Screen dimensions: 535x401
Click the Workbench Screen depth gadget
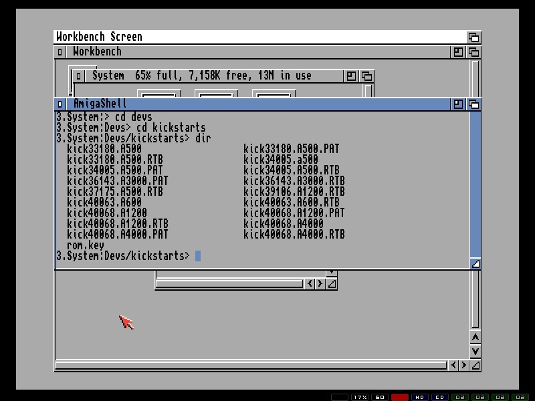coord(473,37)
